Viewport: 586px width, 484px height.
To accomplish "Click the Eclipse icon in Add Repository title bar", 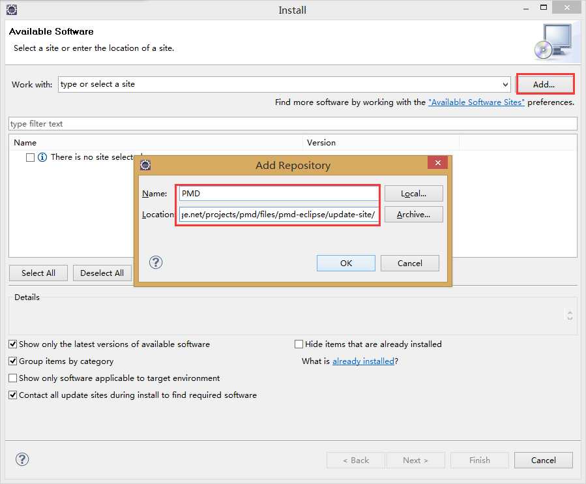I will [145, 165].
